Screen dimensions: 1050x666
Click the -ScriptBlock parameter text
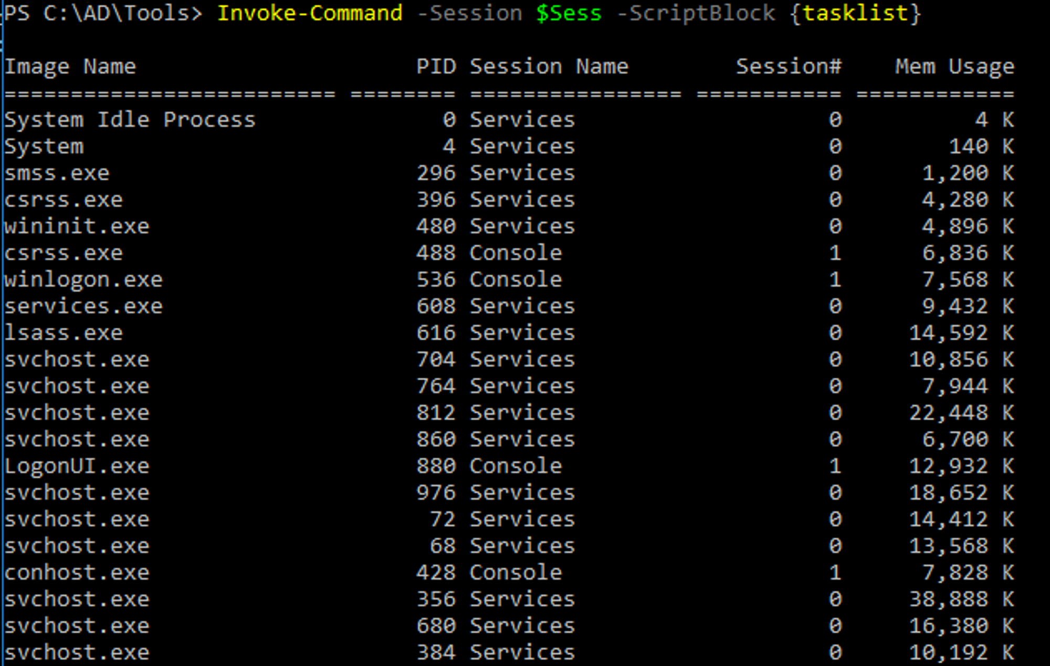point(696,13)
